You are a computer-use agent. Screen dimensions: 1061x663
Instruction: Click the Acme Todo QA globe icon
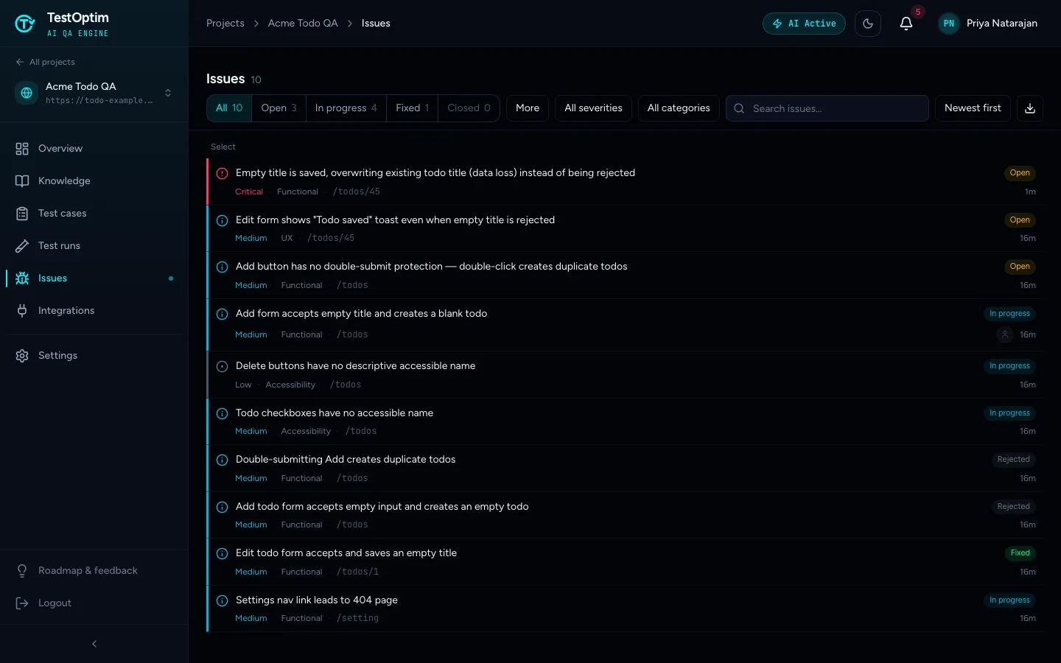tap(27, 93)
